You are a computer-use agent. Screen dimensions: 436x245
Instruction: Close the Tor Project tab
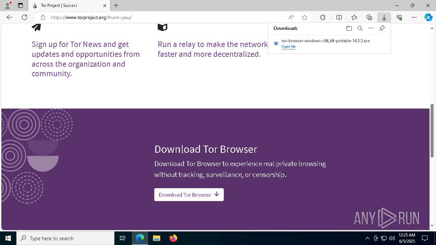tap(105, 5)
